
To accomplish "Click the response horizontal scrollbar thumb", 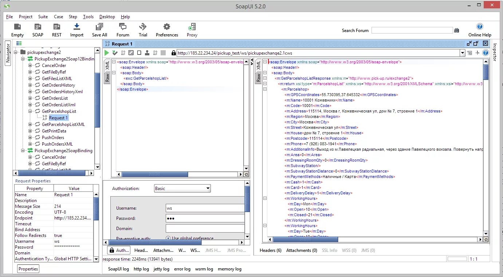I will 306,240.
